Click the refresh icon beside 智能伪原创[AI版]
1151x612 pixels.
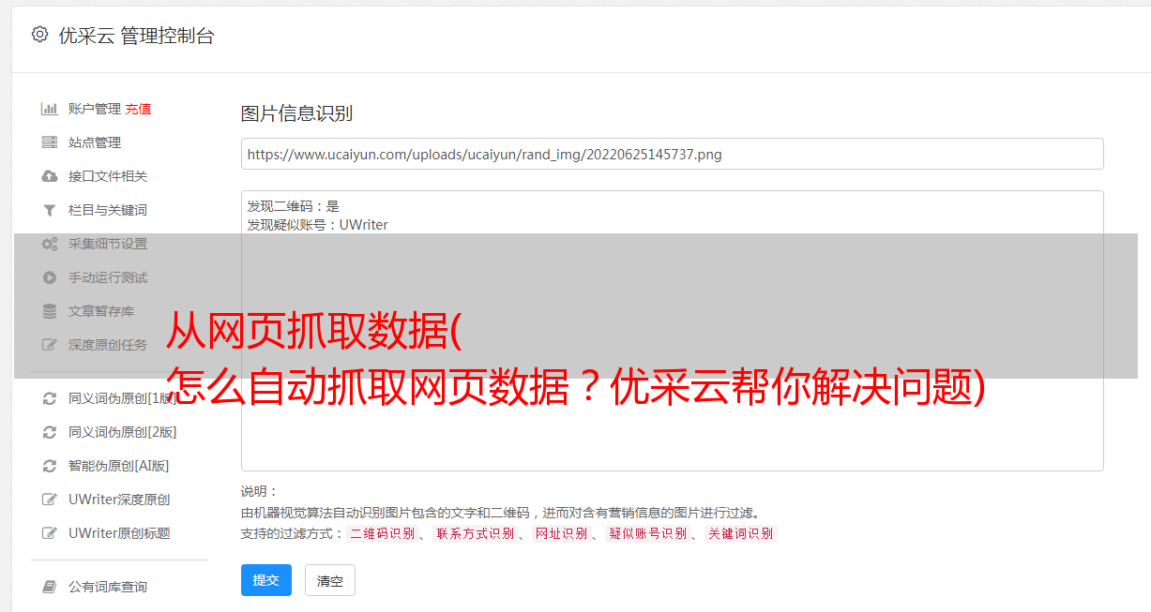point(50,466)
